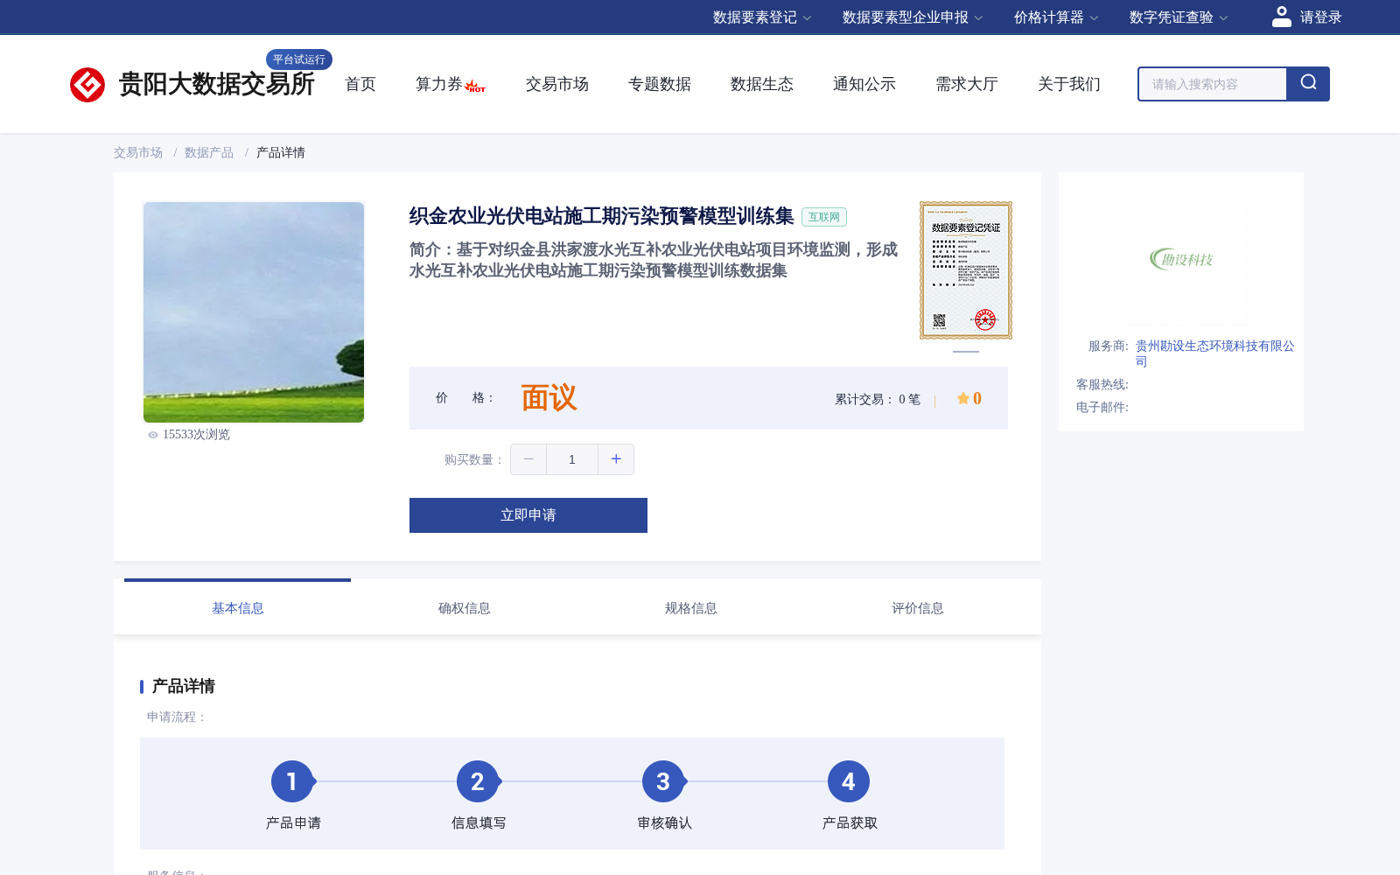The height and width of the screenshot is (875, 1400).
Task: Expand the 数据要素型企业申报 dropdown
Action: (913, 17)
